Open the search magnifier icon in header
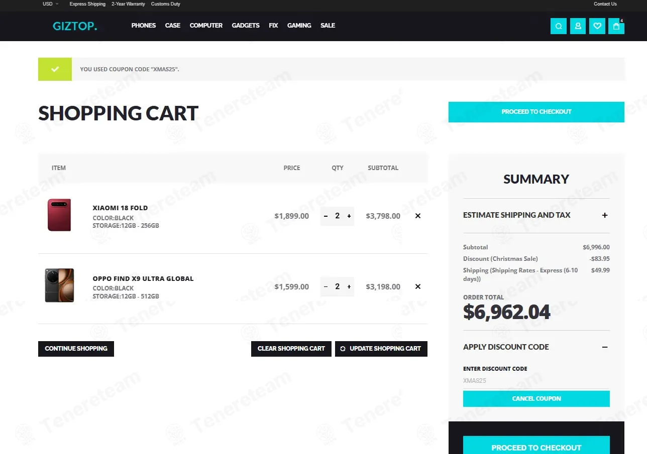The height and width of the screenshot is (454, 647). (559, 26)
